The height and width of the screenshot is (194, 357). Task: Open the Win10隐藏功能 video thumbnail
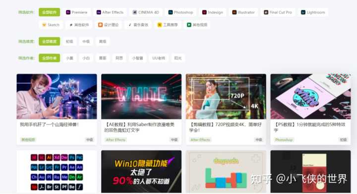[x=141, y=172]
